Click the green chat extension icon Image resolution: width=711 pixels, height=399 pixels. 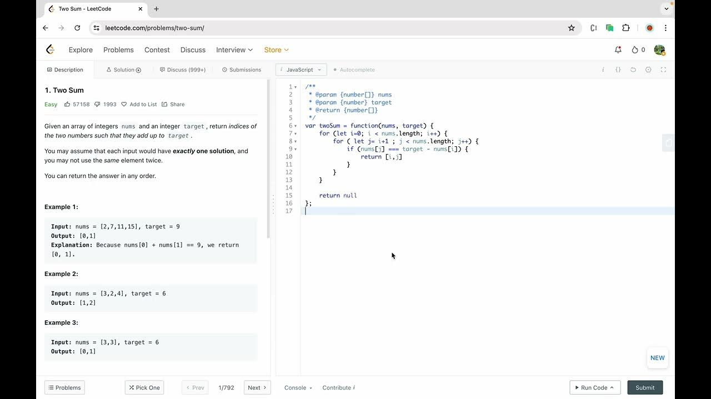(610, 28)
